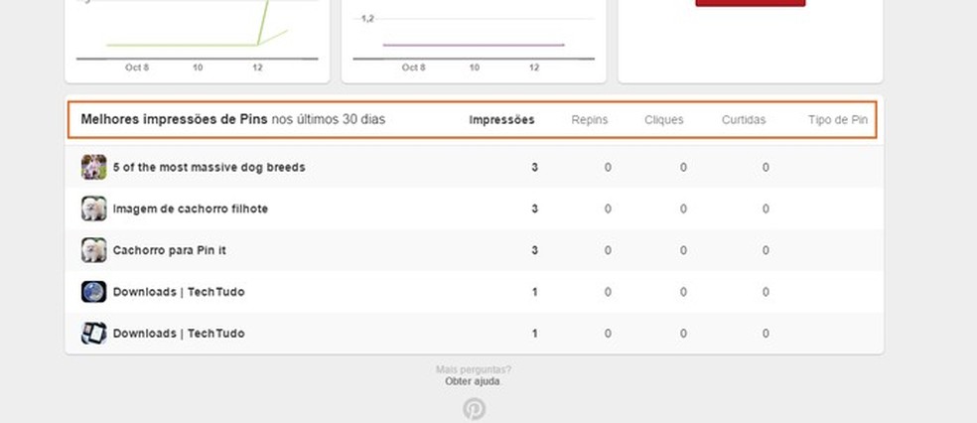Screen dimensions: 977x423
Task: Click curtidas value for 'Cachorro para Pin it'
Action: tap(766, 250)
